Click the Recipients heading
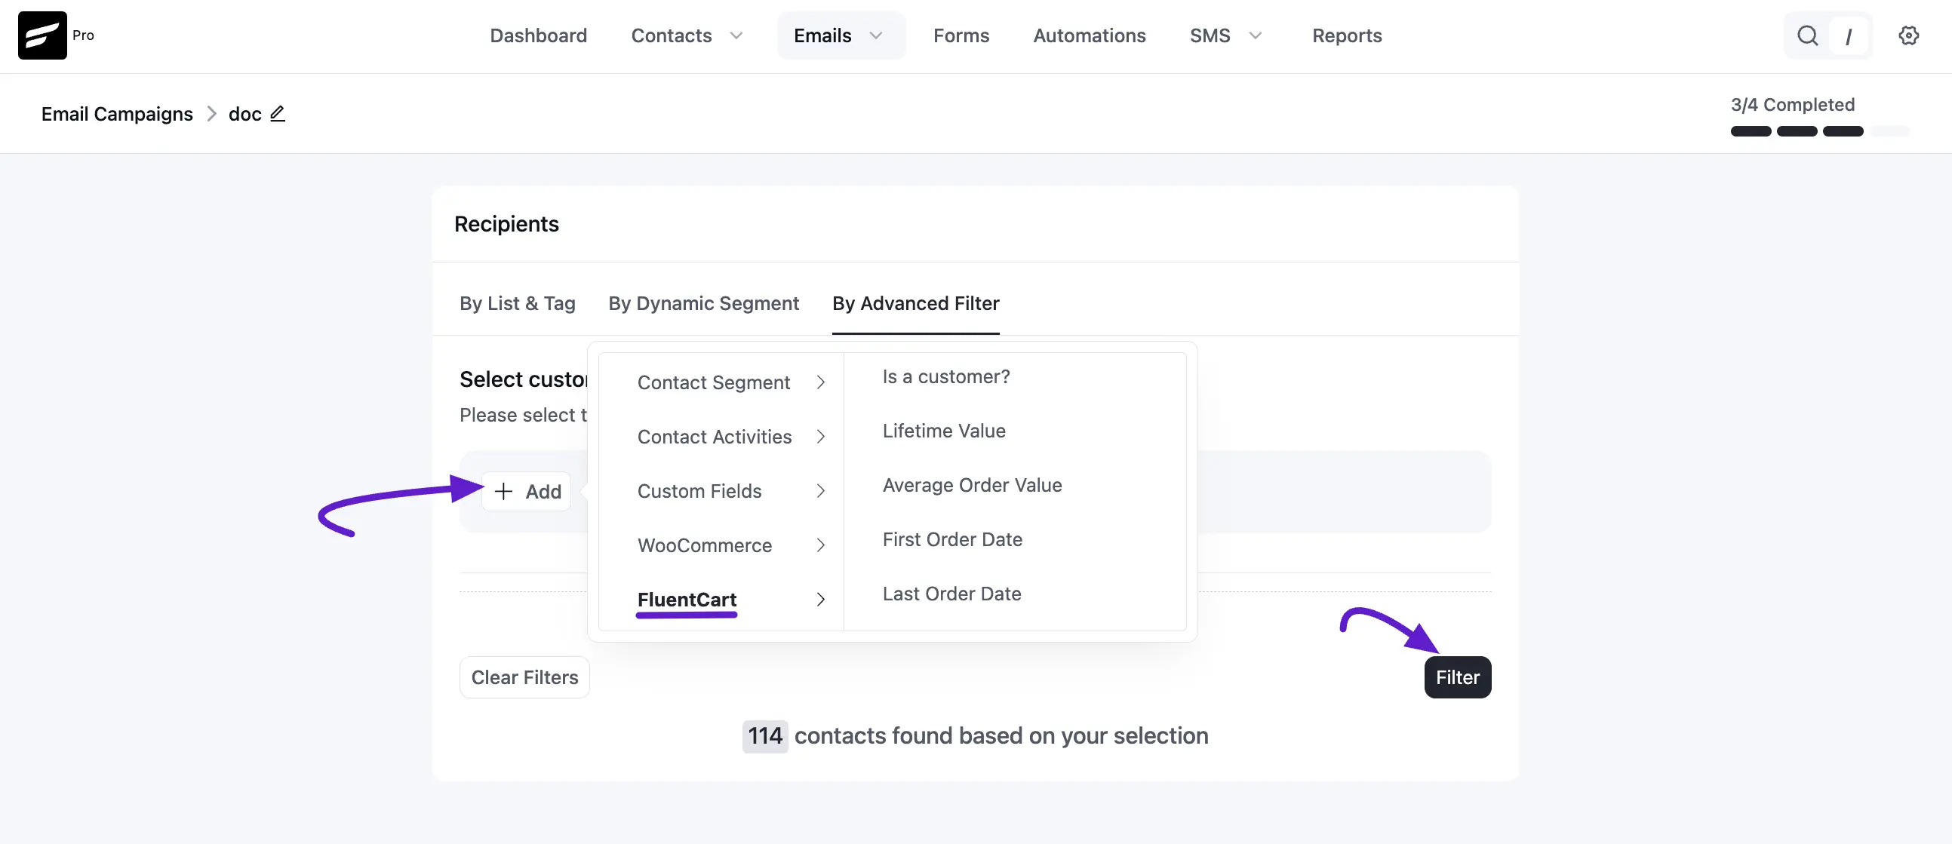1952x844 pixels. tap(506, 224)
